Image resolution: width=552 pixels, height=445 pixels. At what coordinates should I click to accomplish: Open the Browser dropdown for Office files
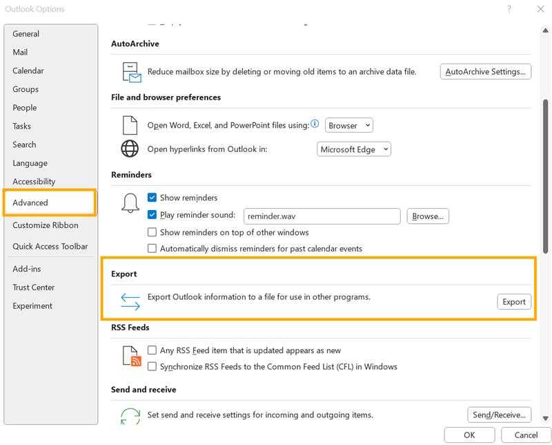(x=349, y=125)
